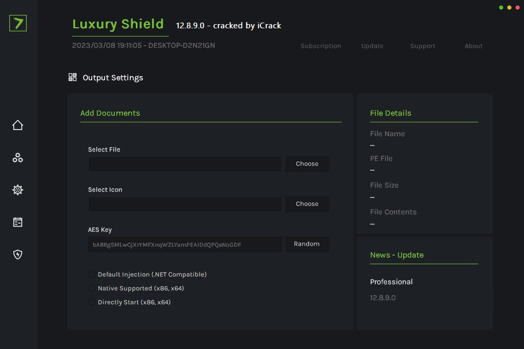Select the gears cluster icon in sidebar
The width and height of the screenshot is (524, 349).
tap(18, 157)
